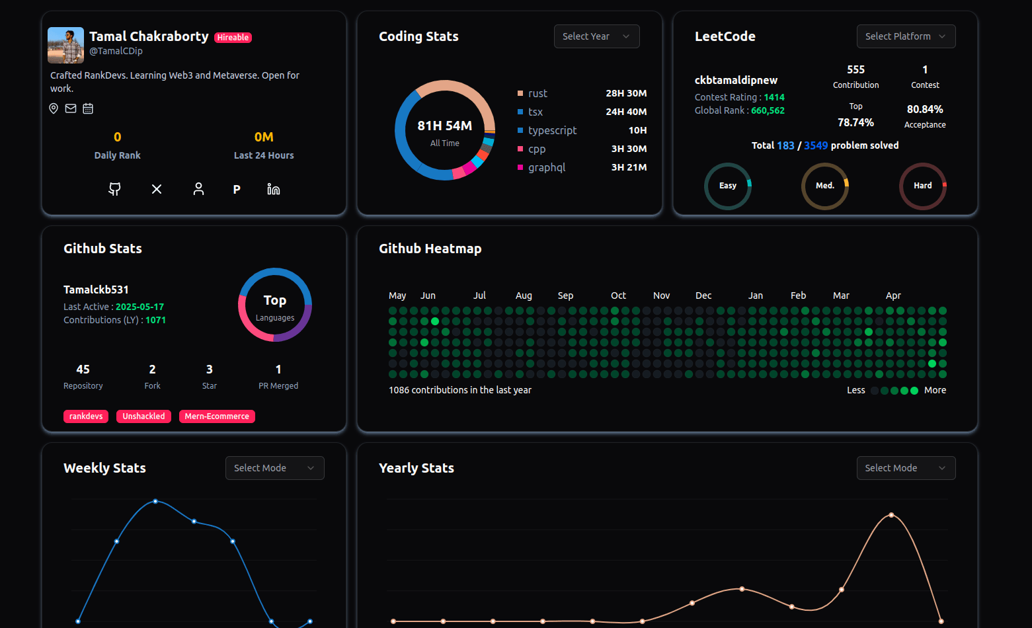Open Yearly Stats Select Mode dropdown
Screen dimensions: 1032x628
pos(906,468)
